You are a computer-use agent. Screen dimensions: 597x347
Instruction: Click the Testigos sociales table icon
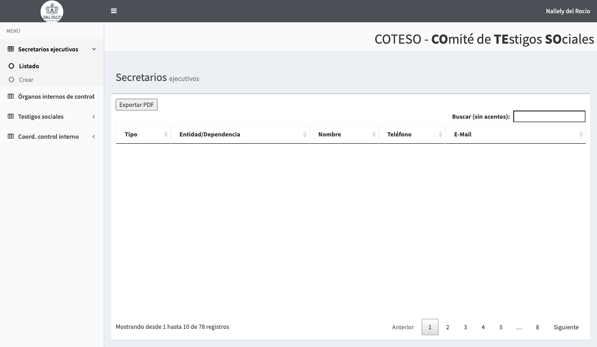tap(11, 116)
